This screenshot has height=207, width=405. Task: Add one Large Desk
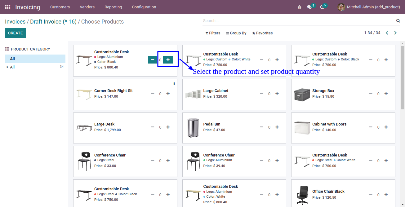coord(168,127)
